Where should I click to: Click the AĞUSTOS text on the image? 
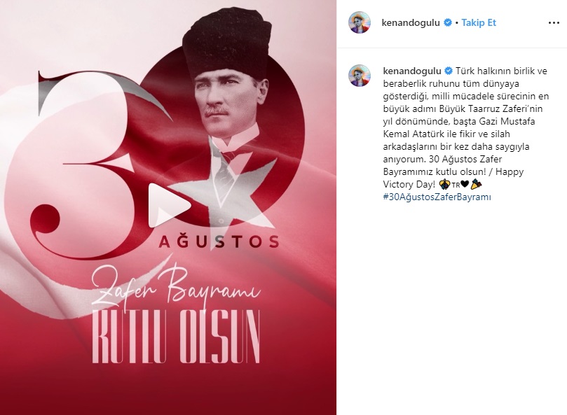coord(219,241)
